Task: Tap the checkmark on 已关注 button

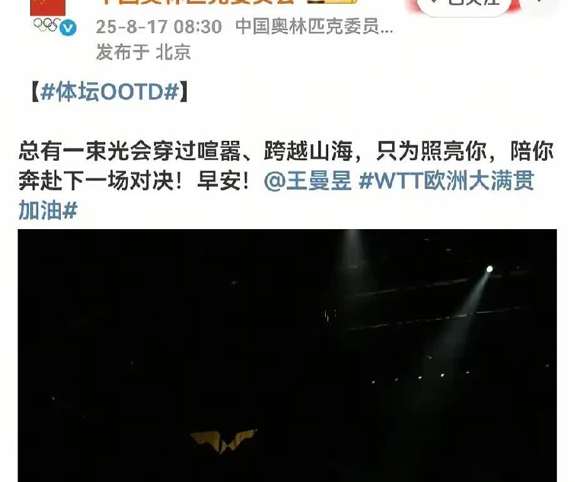Action: (x=436, y=2)
